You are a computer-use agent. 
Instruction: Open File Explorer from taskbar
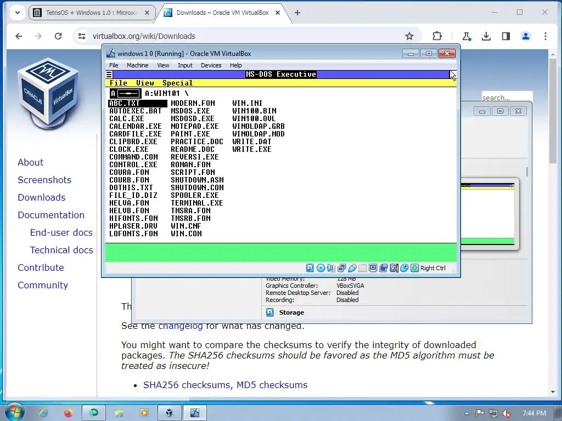(119, 413)
